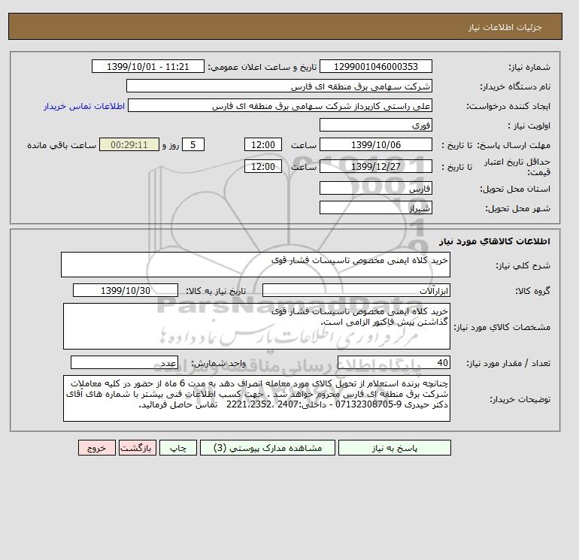This screenshot has height=560, width=579.
Task: Select remaining days field showing 5
Action: click(193, 145)
